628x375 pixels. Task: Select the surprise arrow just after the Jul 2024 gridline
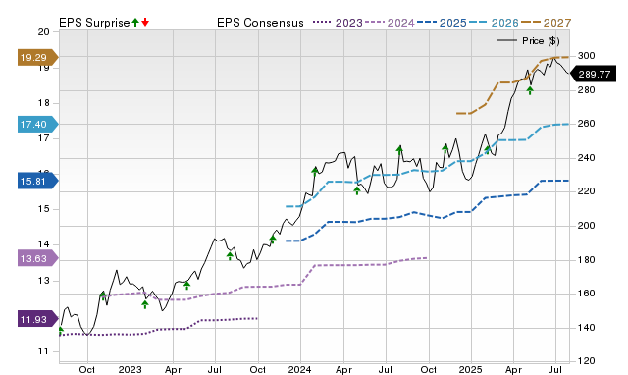point(399,150)
